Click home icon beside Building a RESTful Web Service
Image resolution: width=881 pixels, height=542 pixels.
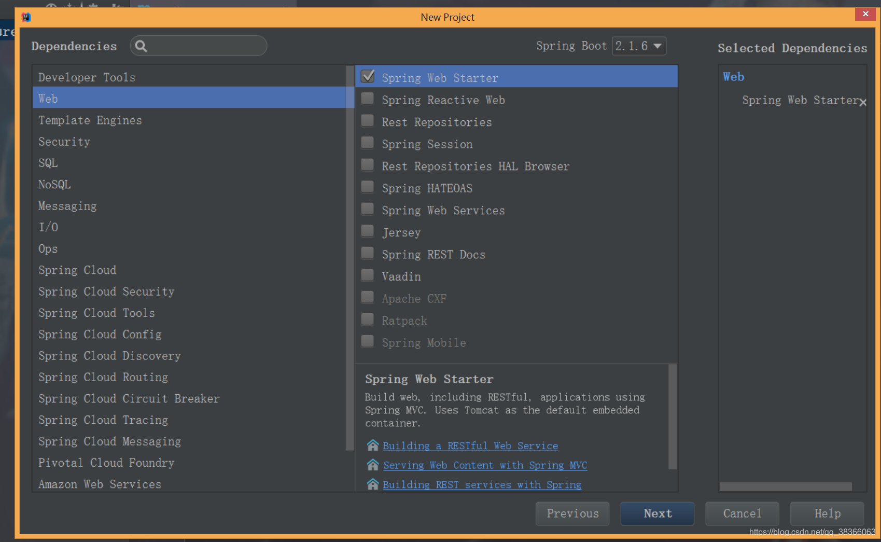pos(373,446)
